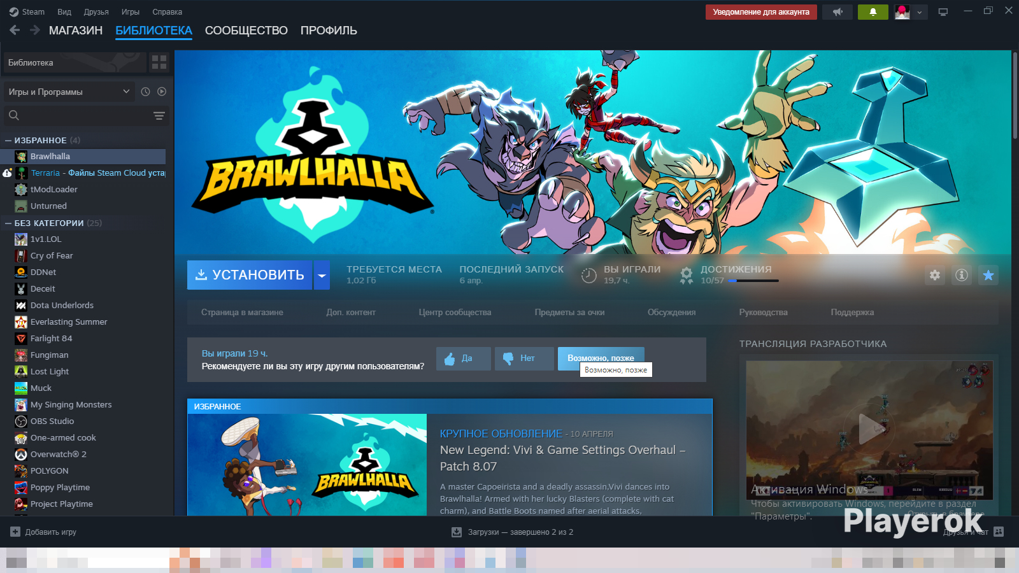Install Brawlhalla with УСТАНОВИТЬ button

[x=250, y=275]
